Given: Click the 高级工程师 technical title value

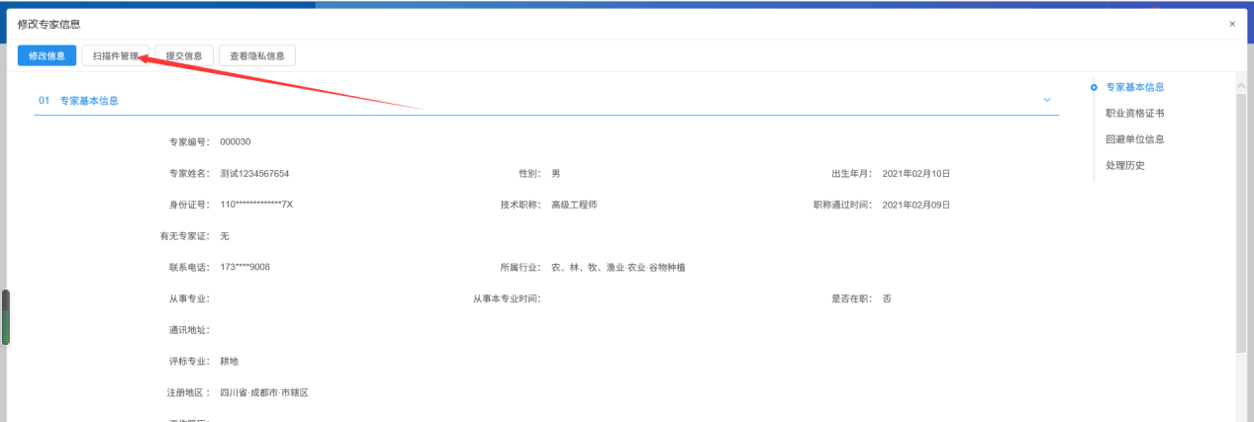Looking at the screenshot, I should coord(574,205).
